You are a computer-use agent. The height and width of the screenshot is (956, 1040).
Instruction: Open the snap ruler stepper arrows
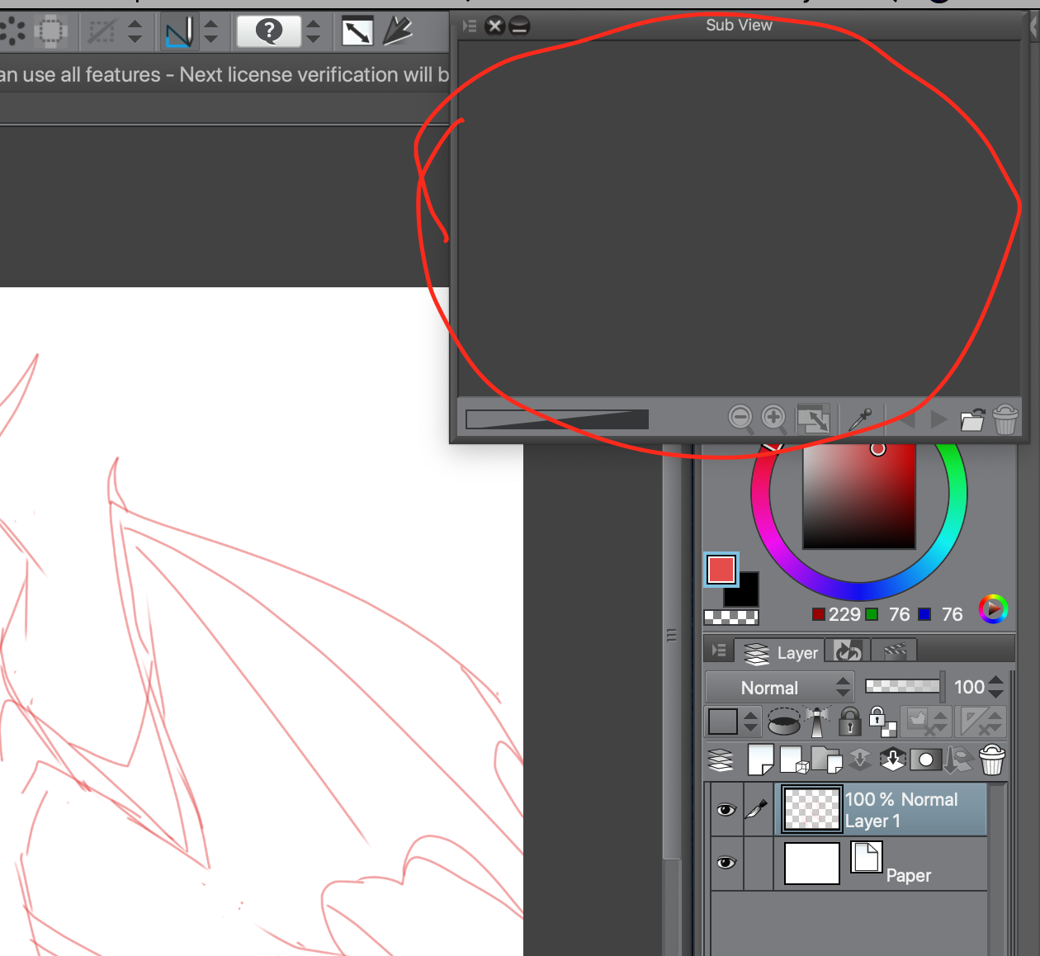coord(211,31)
